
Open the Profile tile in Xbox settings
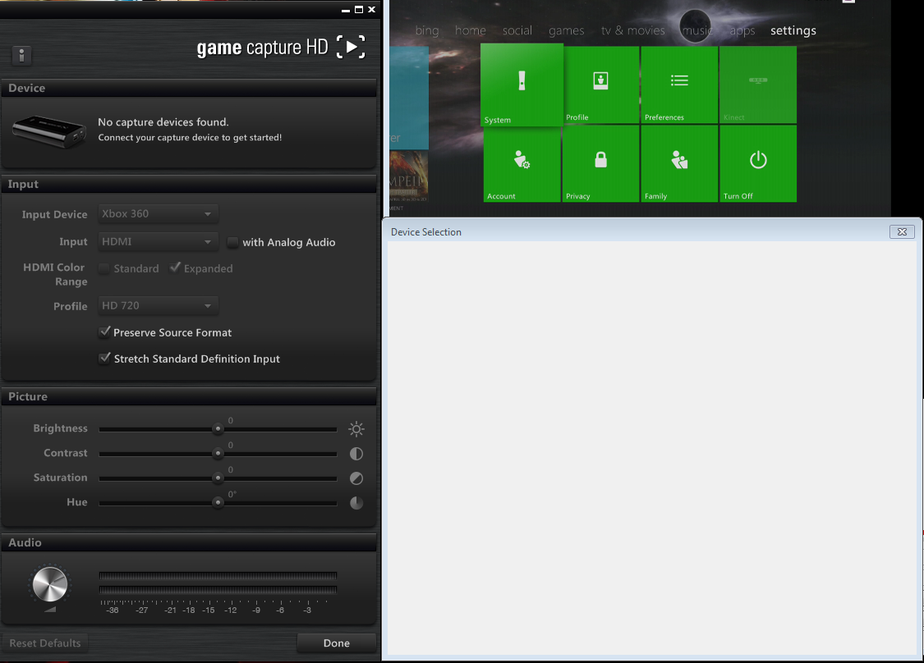point(600,85)
